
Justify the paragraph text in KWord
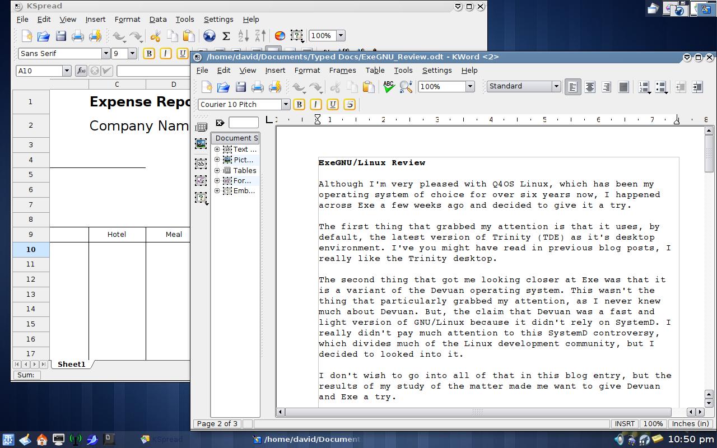click(x=623, y=87)
